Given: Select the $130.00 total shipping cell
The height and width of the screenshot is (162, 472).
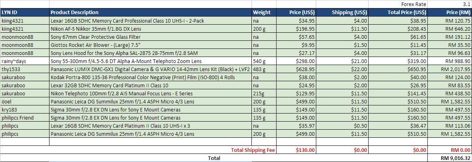Looking at the screenshot, I should [x=296, y=150].
